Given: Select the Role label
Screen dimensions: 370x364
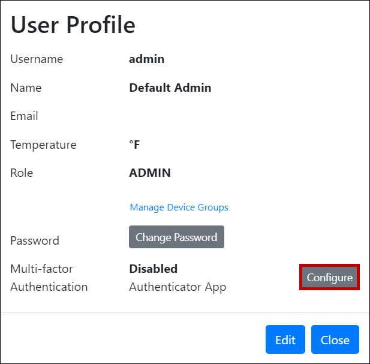Looking at the screenshot, I should pyautogui.click(x=22, y=173).
